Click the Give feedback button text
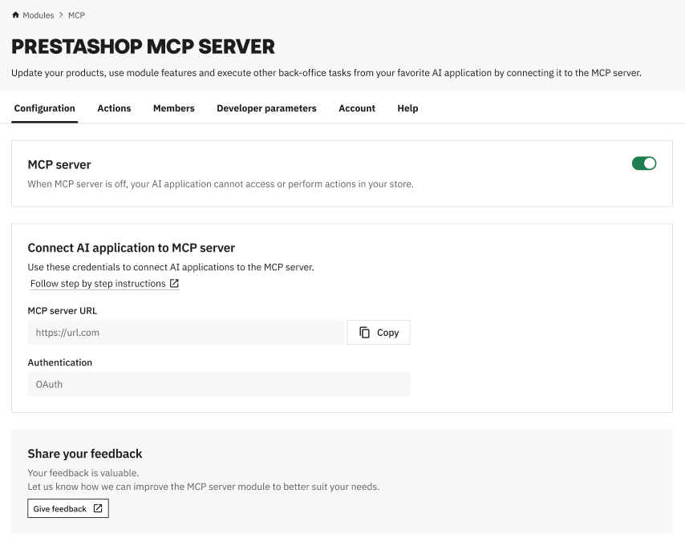The width and height of the screenshot is (685, 546). (x=60, y=509)
